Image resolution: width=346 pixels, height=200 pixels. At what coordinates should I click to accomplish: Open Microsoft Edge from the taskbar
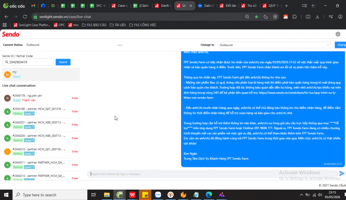point(209,195)
